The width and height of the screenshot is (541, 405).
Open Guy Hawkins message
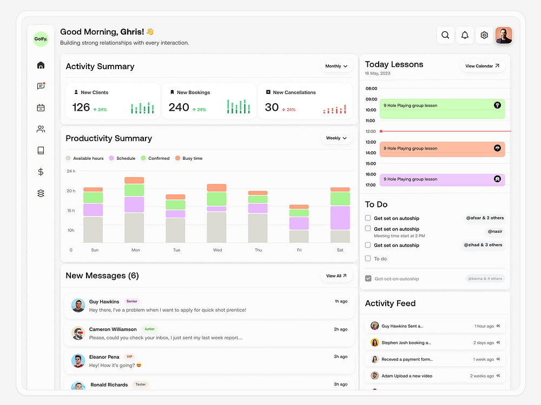coord(209,306)
